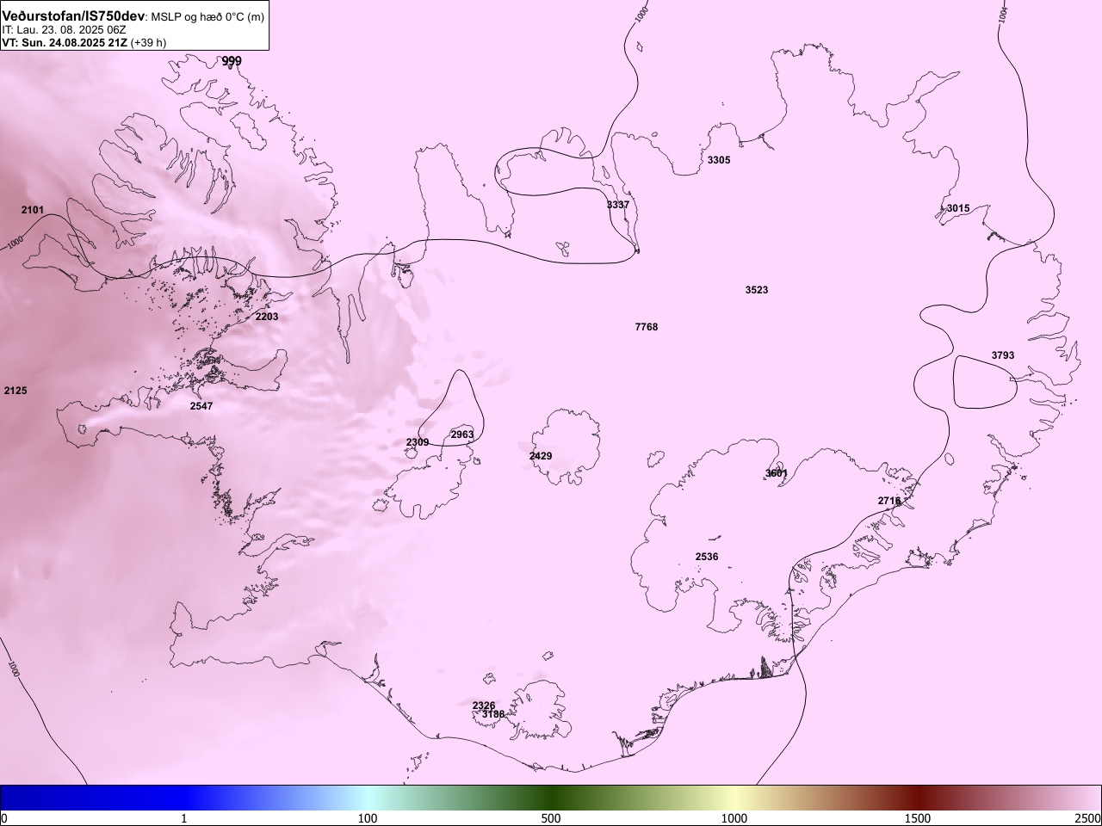
Task: Click the 0 label on color scale
Action: [x=3, y=817]
